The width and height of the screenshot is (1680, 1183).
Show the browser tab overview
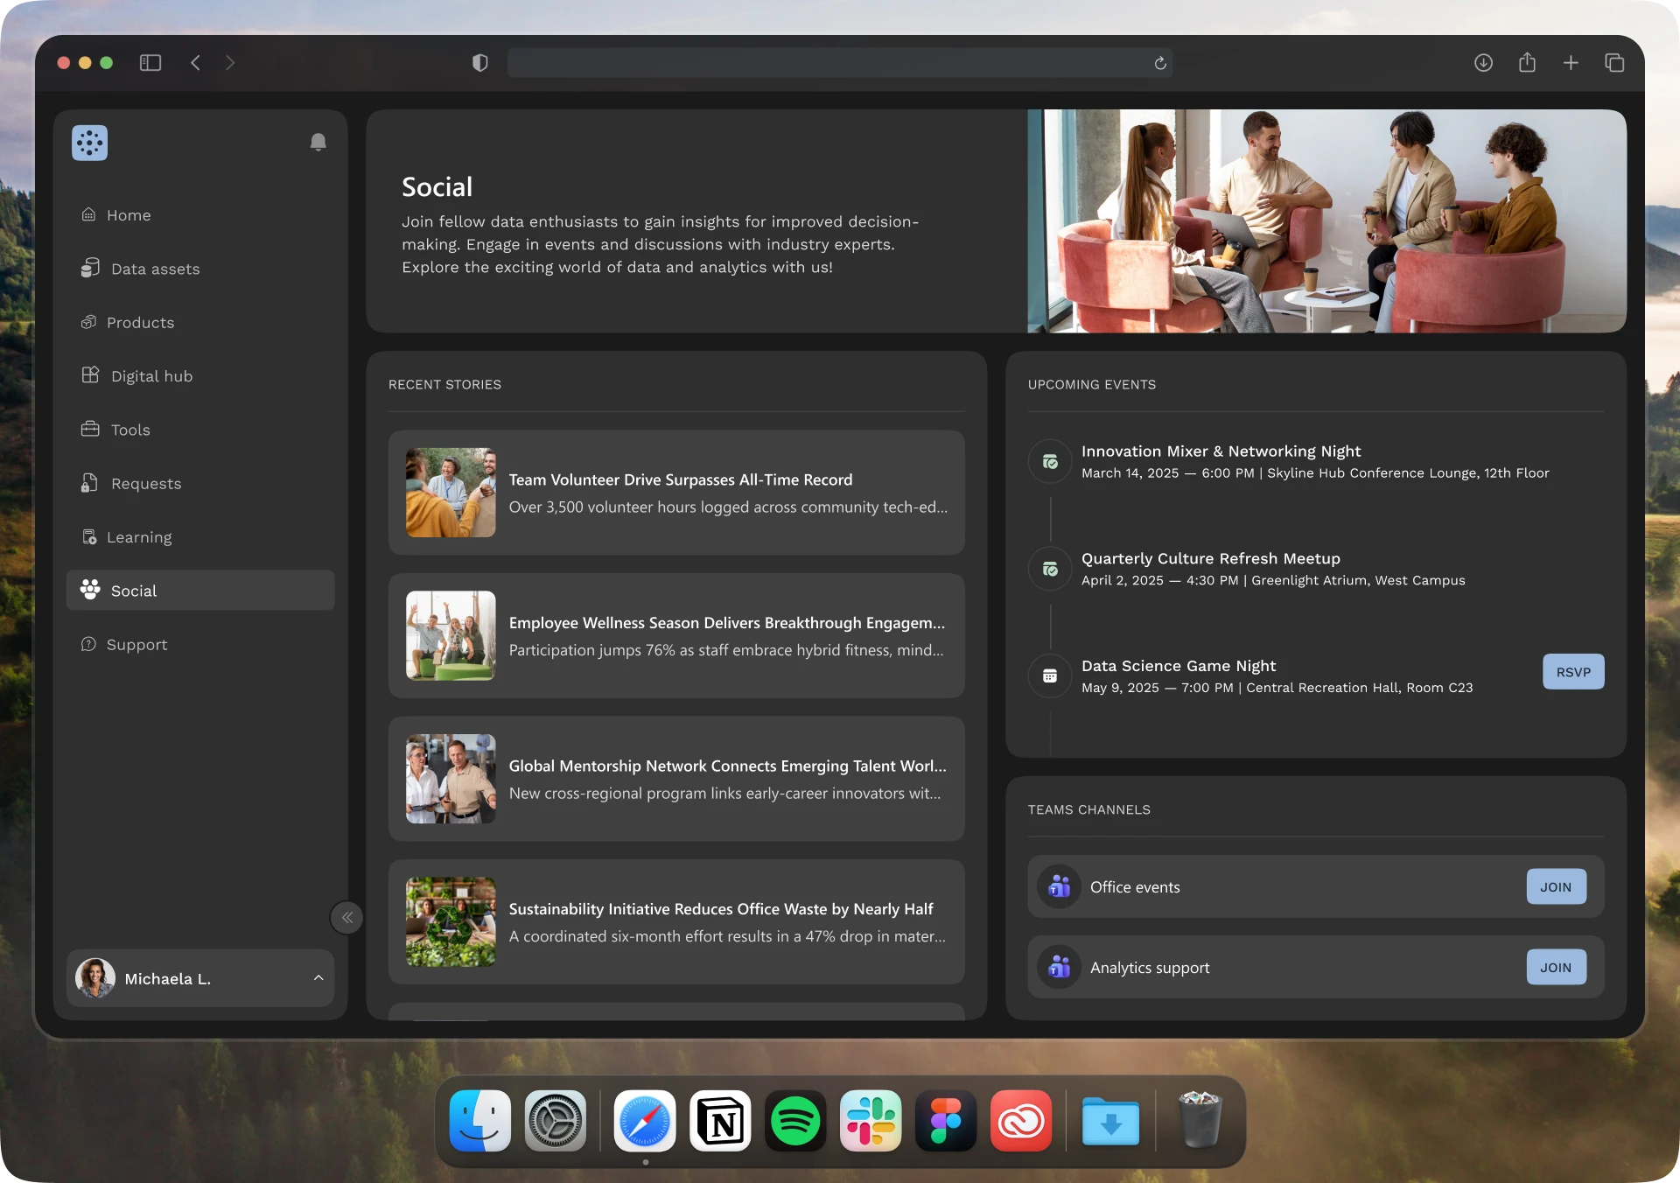tap(1614, 63)
